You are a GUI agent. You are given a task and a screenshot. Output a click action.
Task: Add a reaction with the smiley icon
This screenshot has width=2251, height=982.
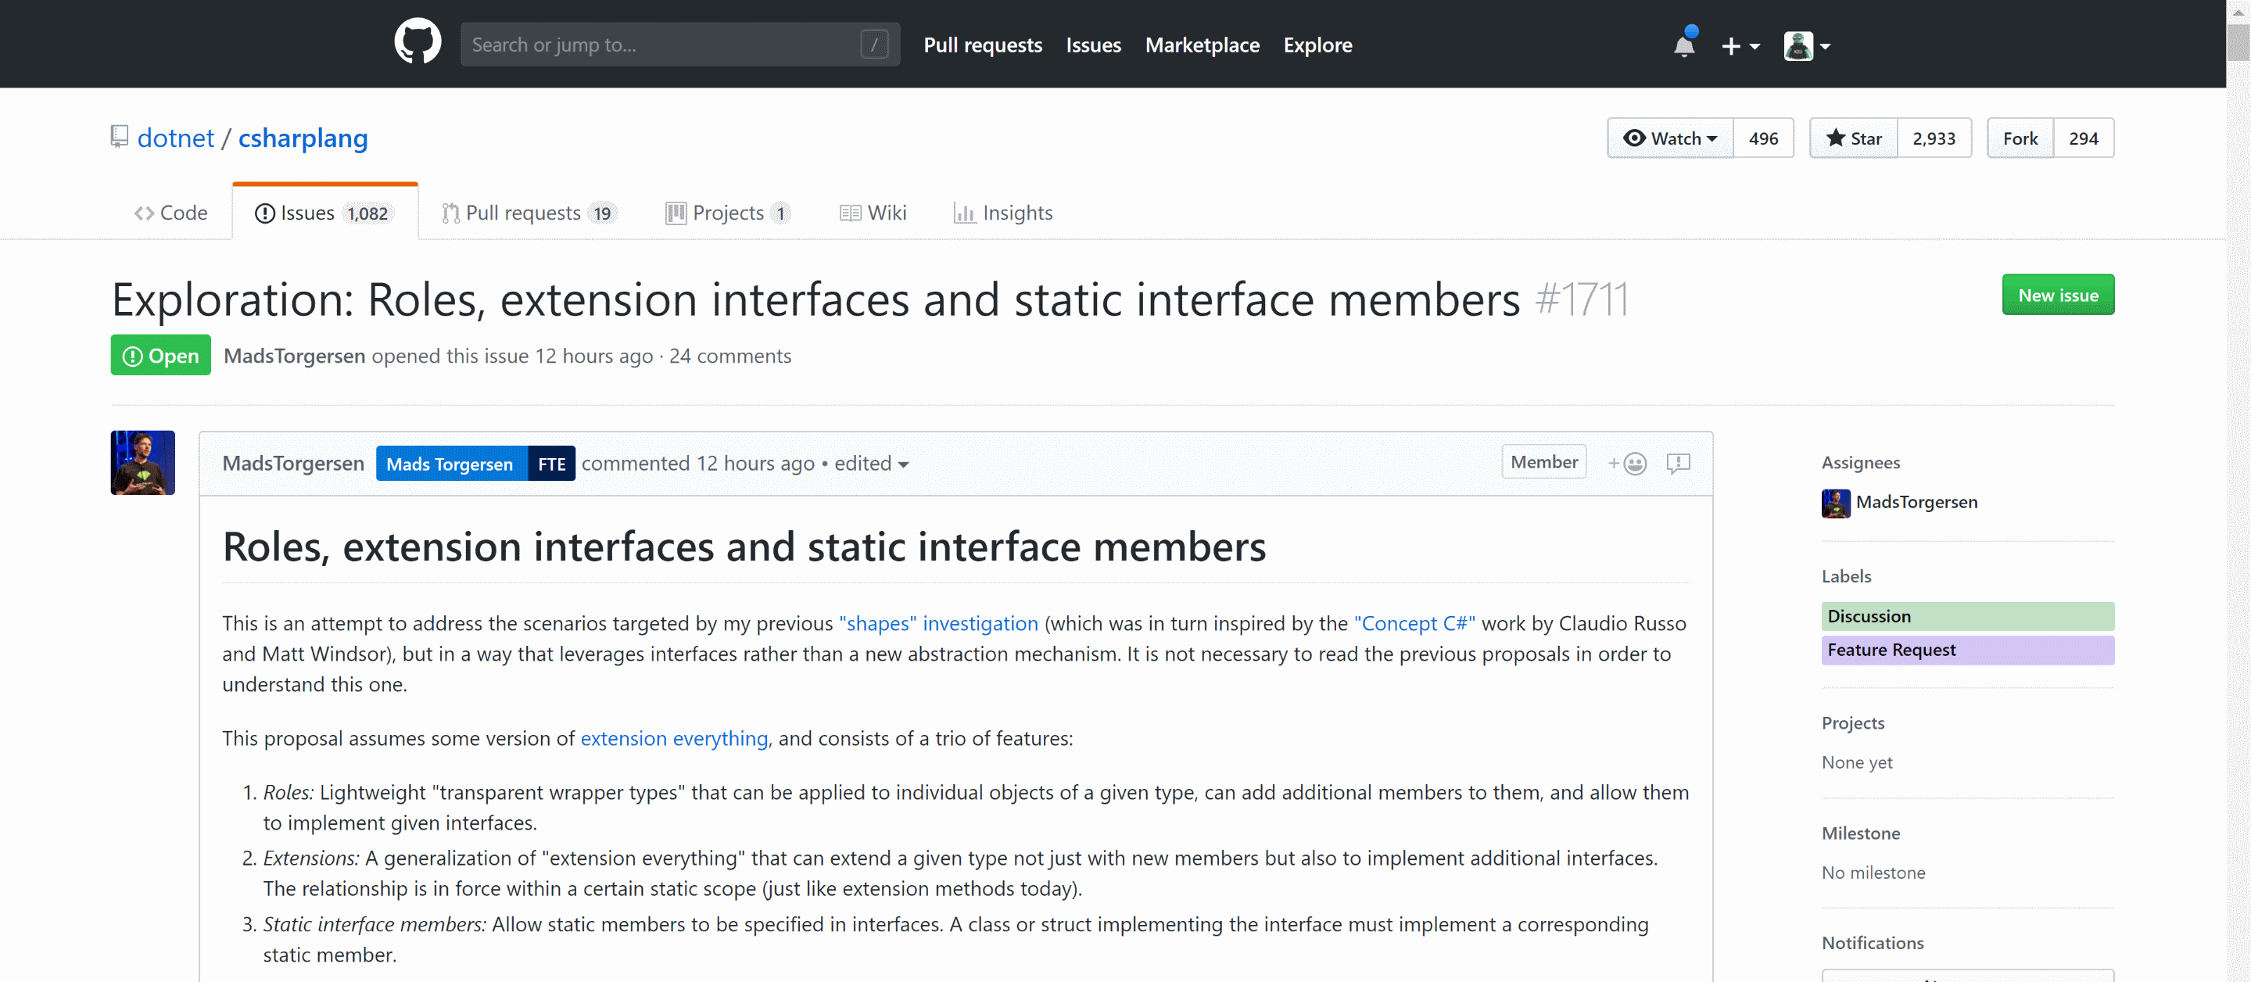click(x=1627, y=463)
